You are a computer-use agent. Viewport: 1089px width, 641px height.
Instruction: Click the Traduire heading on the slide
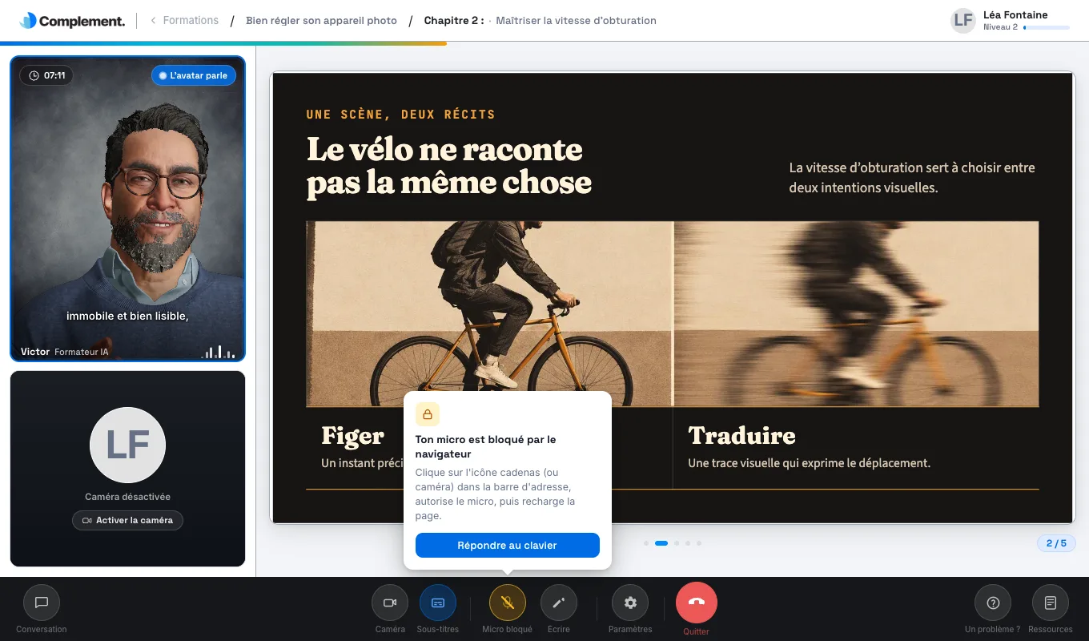tap(742, 436)
